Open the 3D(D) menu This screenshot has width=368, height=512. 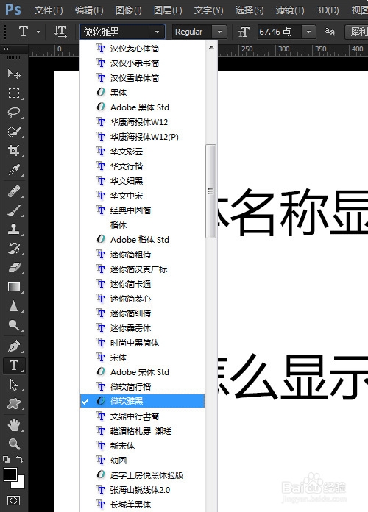coord(328,10)
